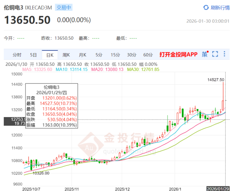
Task: Click the refresh quotes circular arrow icon
Action: click(206, 7)
